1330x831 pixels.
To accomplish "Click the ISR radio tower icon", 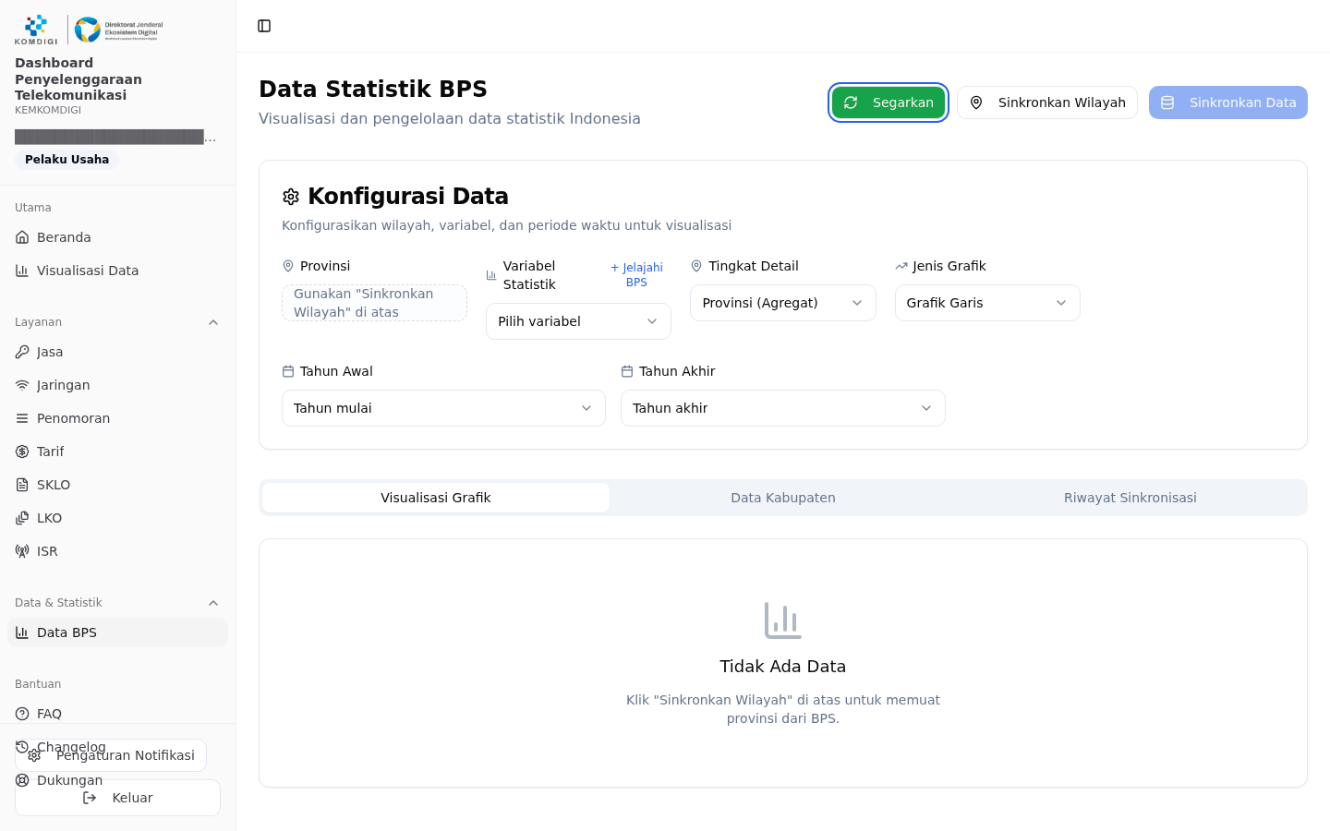I will coord(22,551).
